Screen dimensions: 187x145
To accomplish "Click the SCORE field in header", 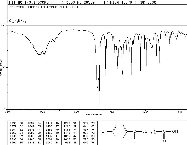I will tap(51, 2).
